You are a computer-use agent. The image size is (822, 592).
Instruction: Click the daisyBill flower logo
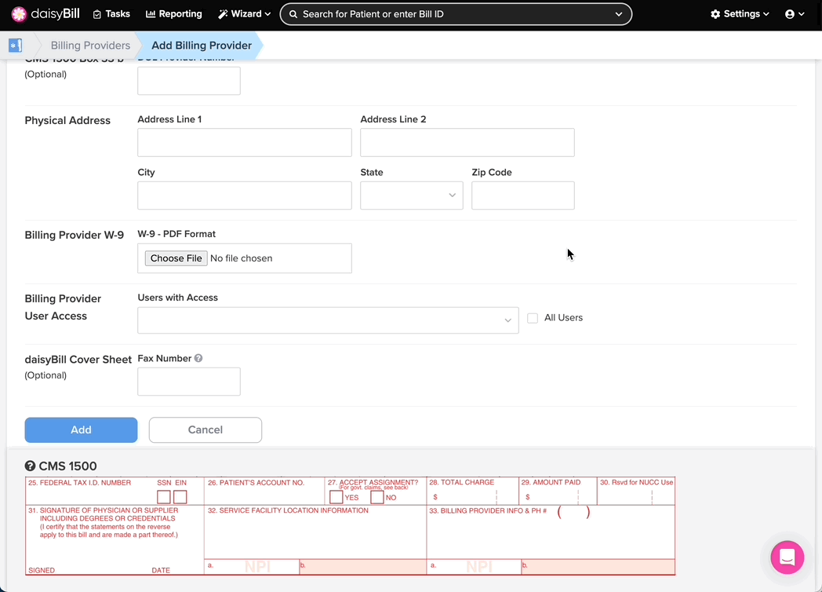19,14
